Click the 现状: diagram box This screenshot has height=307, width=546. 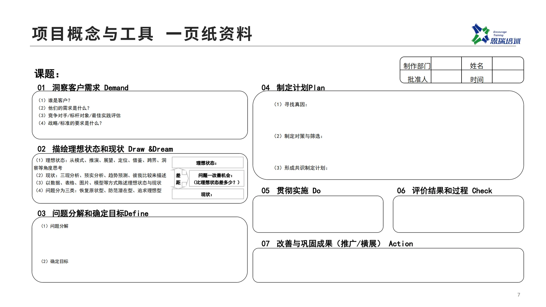208,194
